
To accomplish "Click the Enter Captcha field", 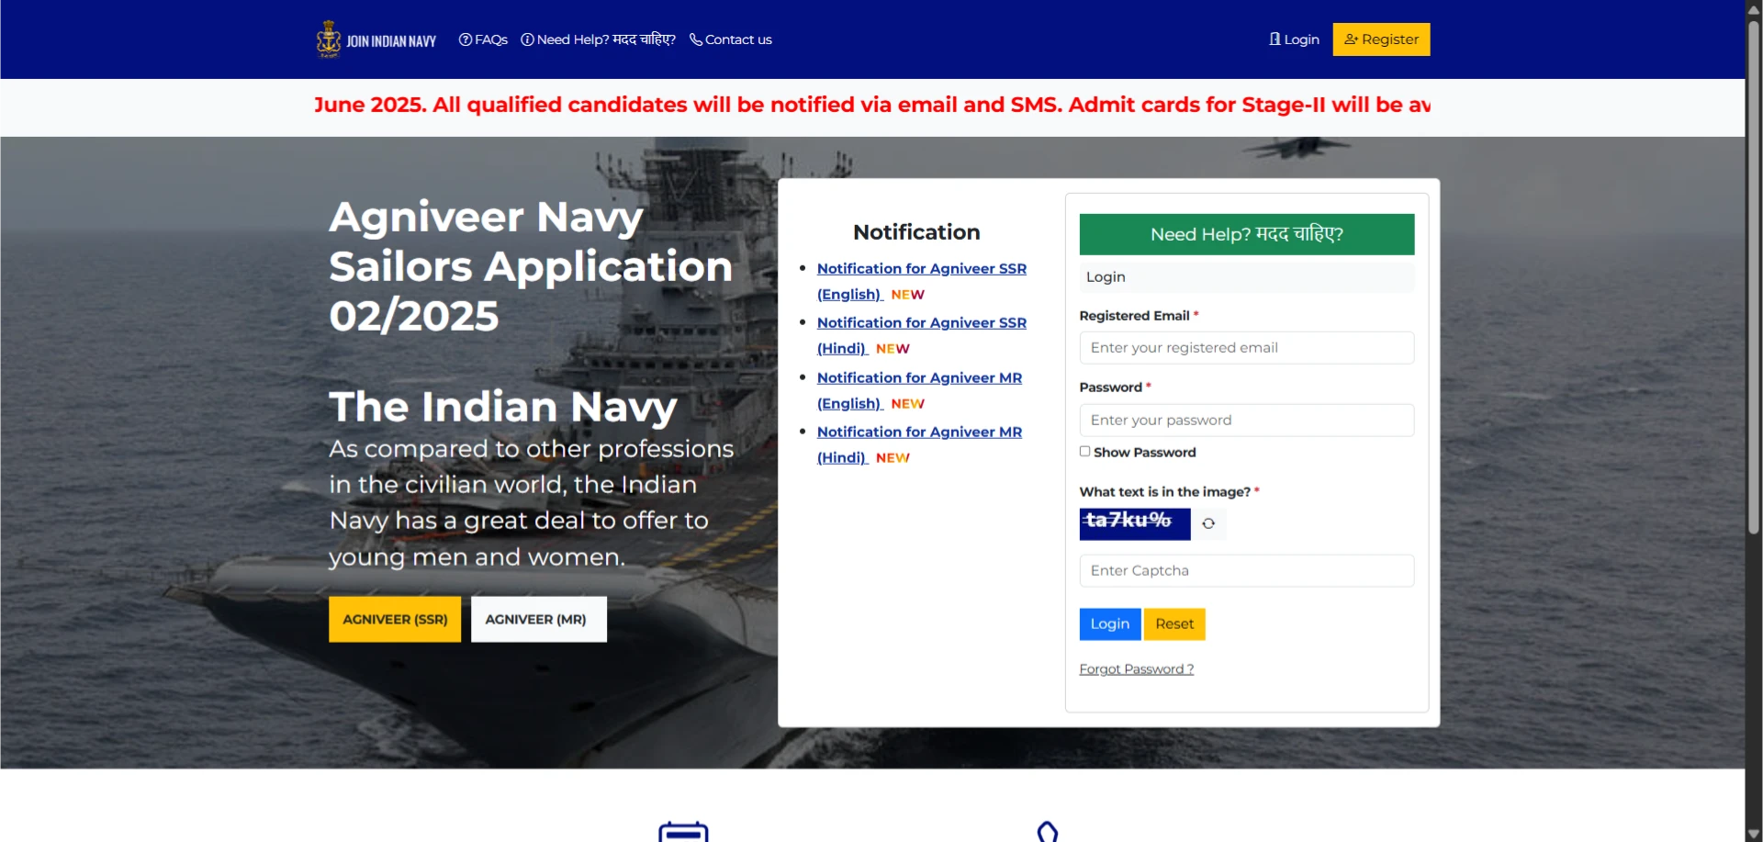I will 1246,571.
